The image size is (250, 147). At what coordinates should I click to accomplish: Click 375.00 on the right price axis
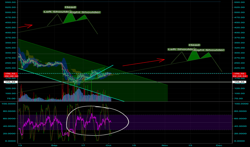(x=239, y=38)
